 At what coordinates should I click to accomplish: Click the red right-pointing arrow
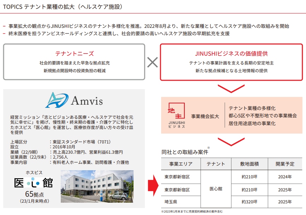[x=153, y=186]
